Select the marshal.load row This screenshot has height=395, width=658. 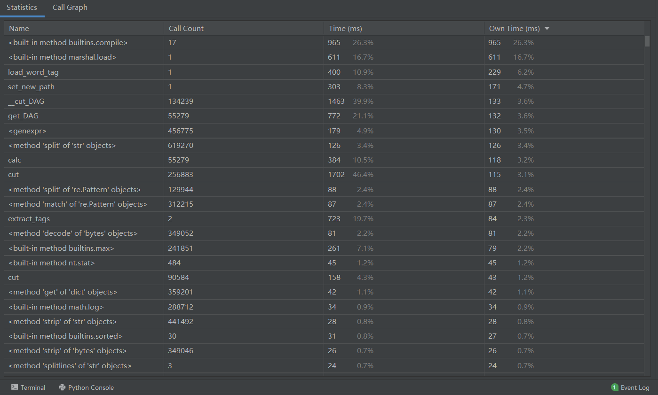coord(62,57)
